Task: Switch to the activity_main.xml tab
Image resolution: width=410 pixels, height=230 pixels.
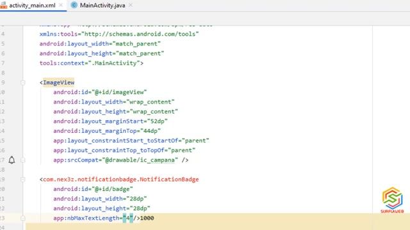Action: [32, 6]
